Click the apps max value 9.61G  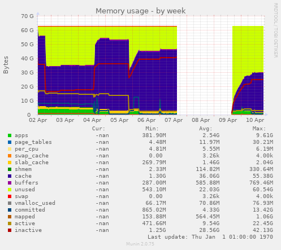point(265,135)
